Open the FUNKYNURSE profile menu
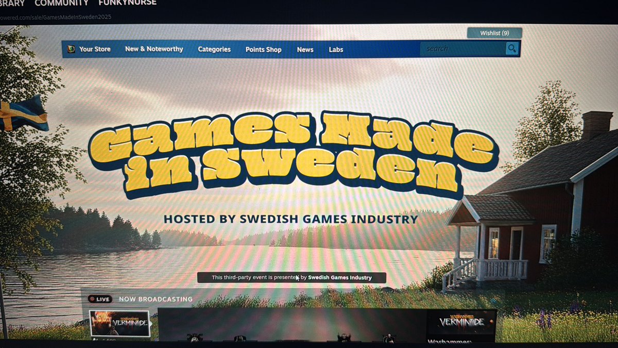618x348 pixels. (127, 3)
